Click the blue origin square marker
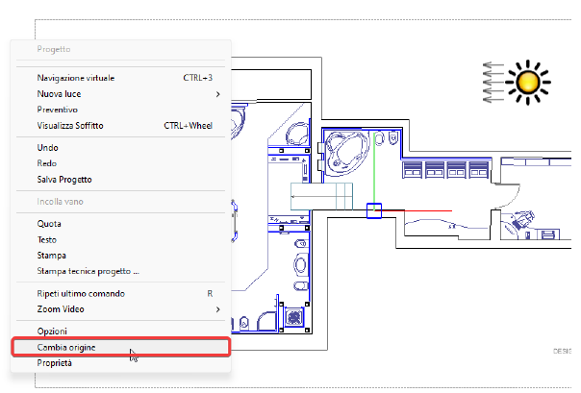This screenshot has height=393, width=581. click(374, 210)
